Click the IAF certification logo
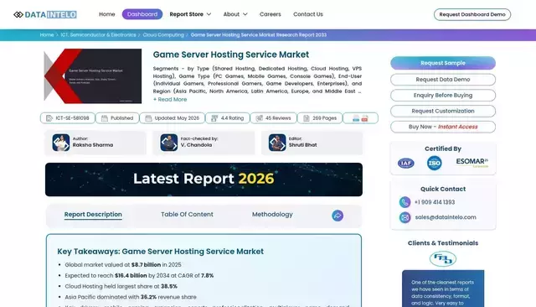The image size is (536, 307). (x=405, y=164)
